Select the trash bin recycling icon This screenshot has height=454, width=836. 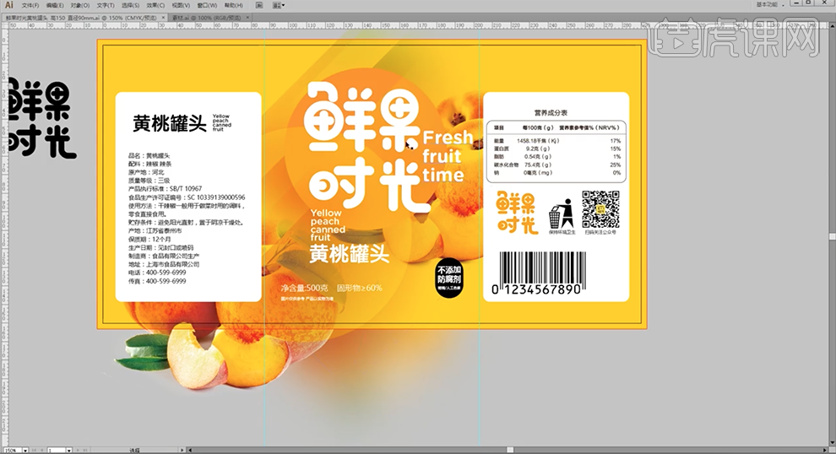pos(561,213)
